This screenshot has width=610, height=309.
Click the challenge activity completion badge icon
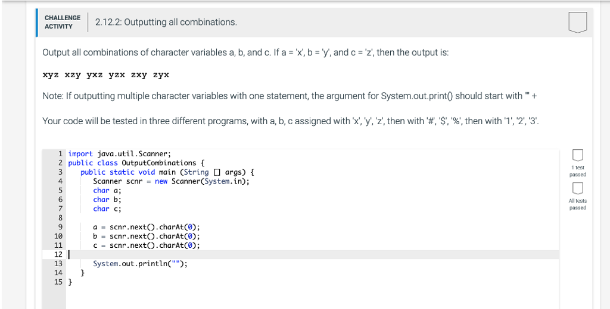coord(577,23)
